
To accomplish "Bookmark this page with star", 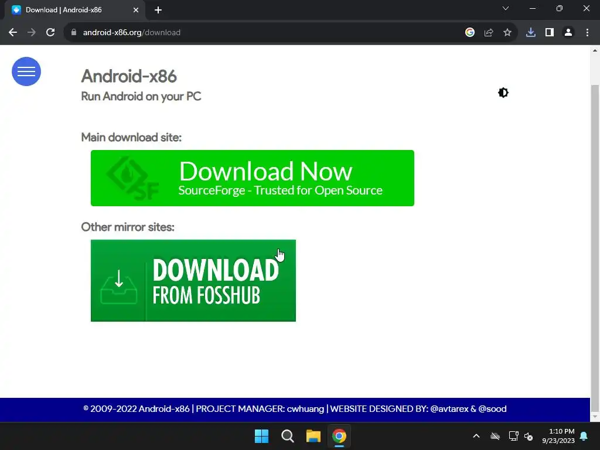I will click(507, 33).
